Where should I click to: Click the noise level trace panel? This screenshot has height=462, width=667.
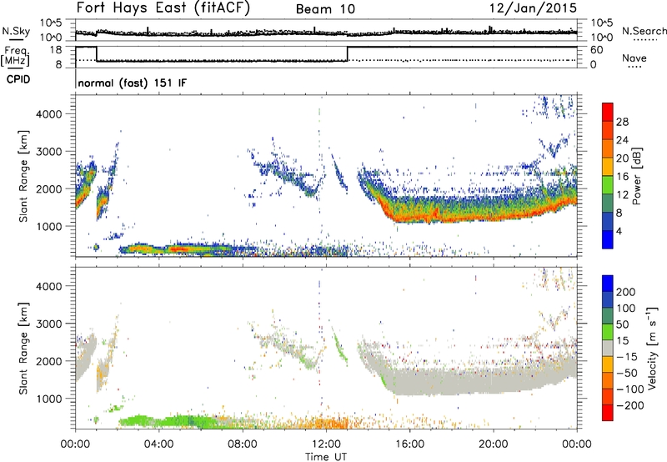pyautogui.click(x=326, y=30)
